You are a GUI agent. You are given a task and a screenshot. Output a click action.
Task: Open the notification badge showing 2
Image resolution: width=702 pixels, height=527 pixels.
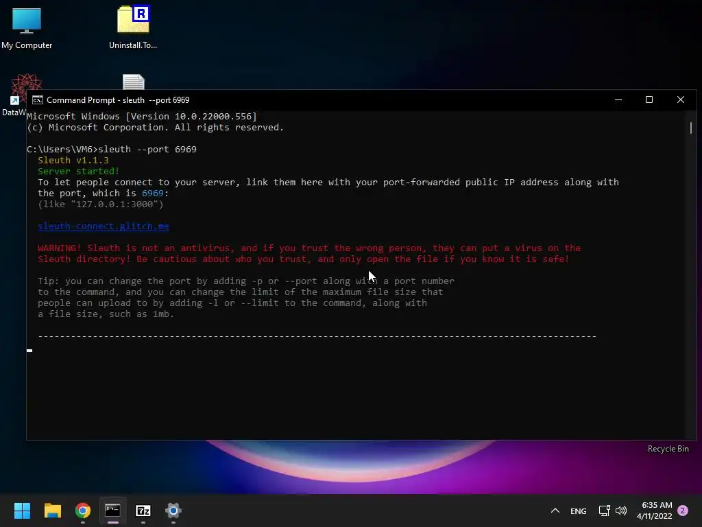pyautogui.click(x=683, y=511)
